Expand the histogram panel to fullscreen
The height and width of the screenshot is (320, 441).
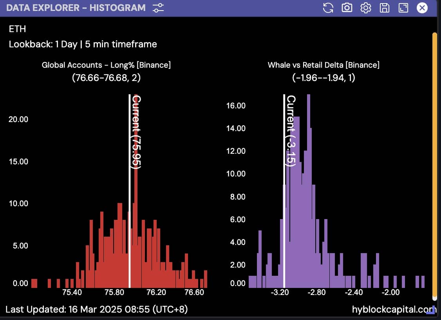click(x=403, y=8)
